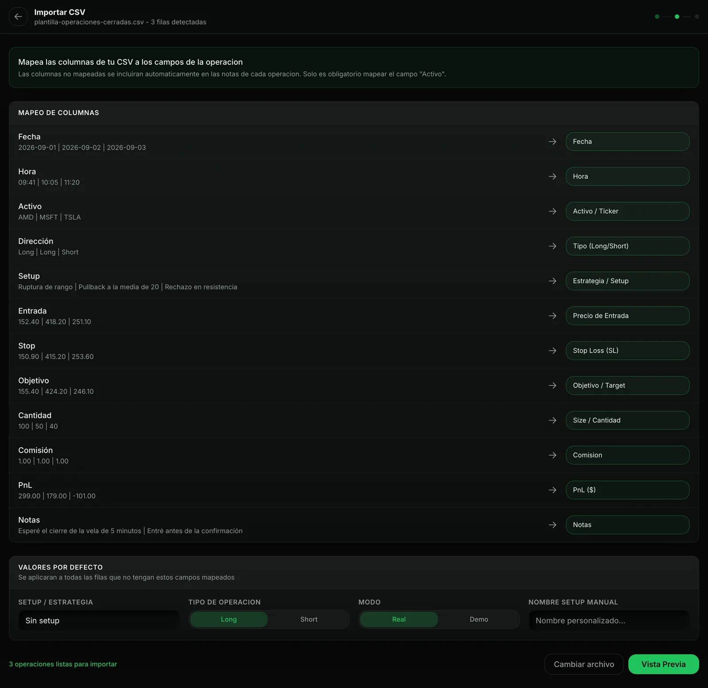Open the Hora mapping dropdown
The height and width of the screenshot is (688, 708).
[627, 177]
